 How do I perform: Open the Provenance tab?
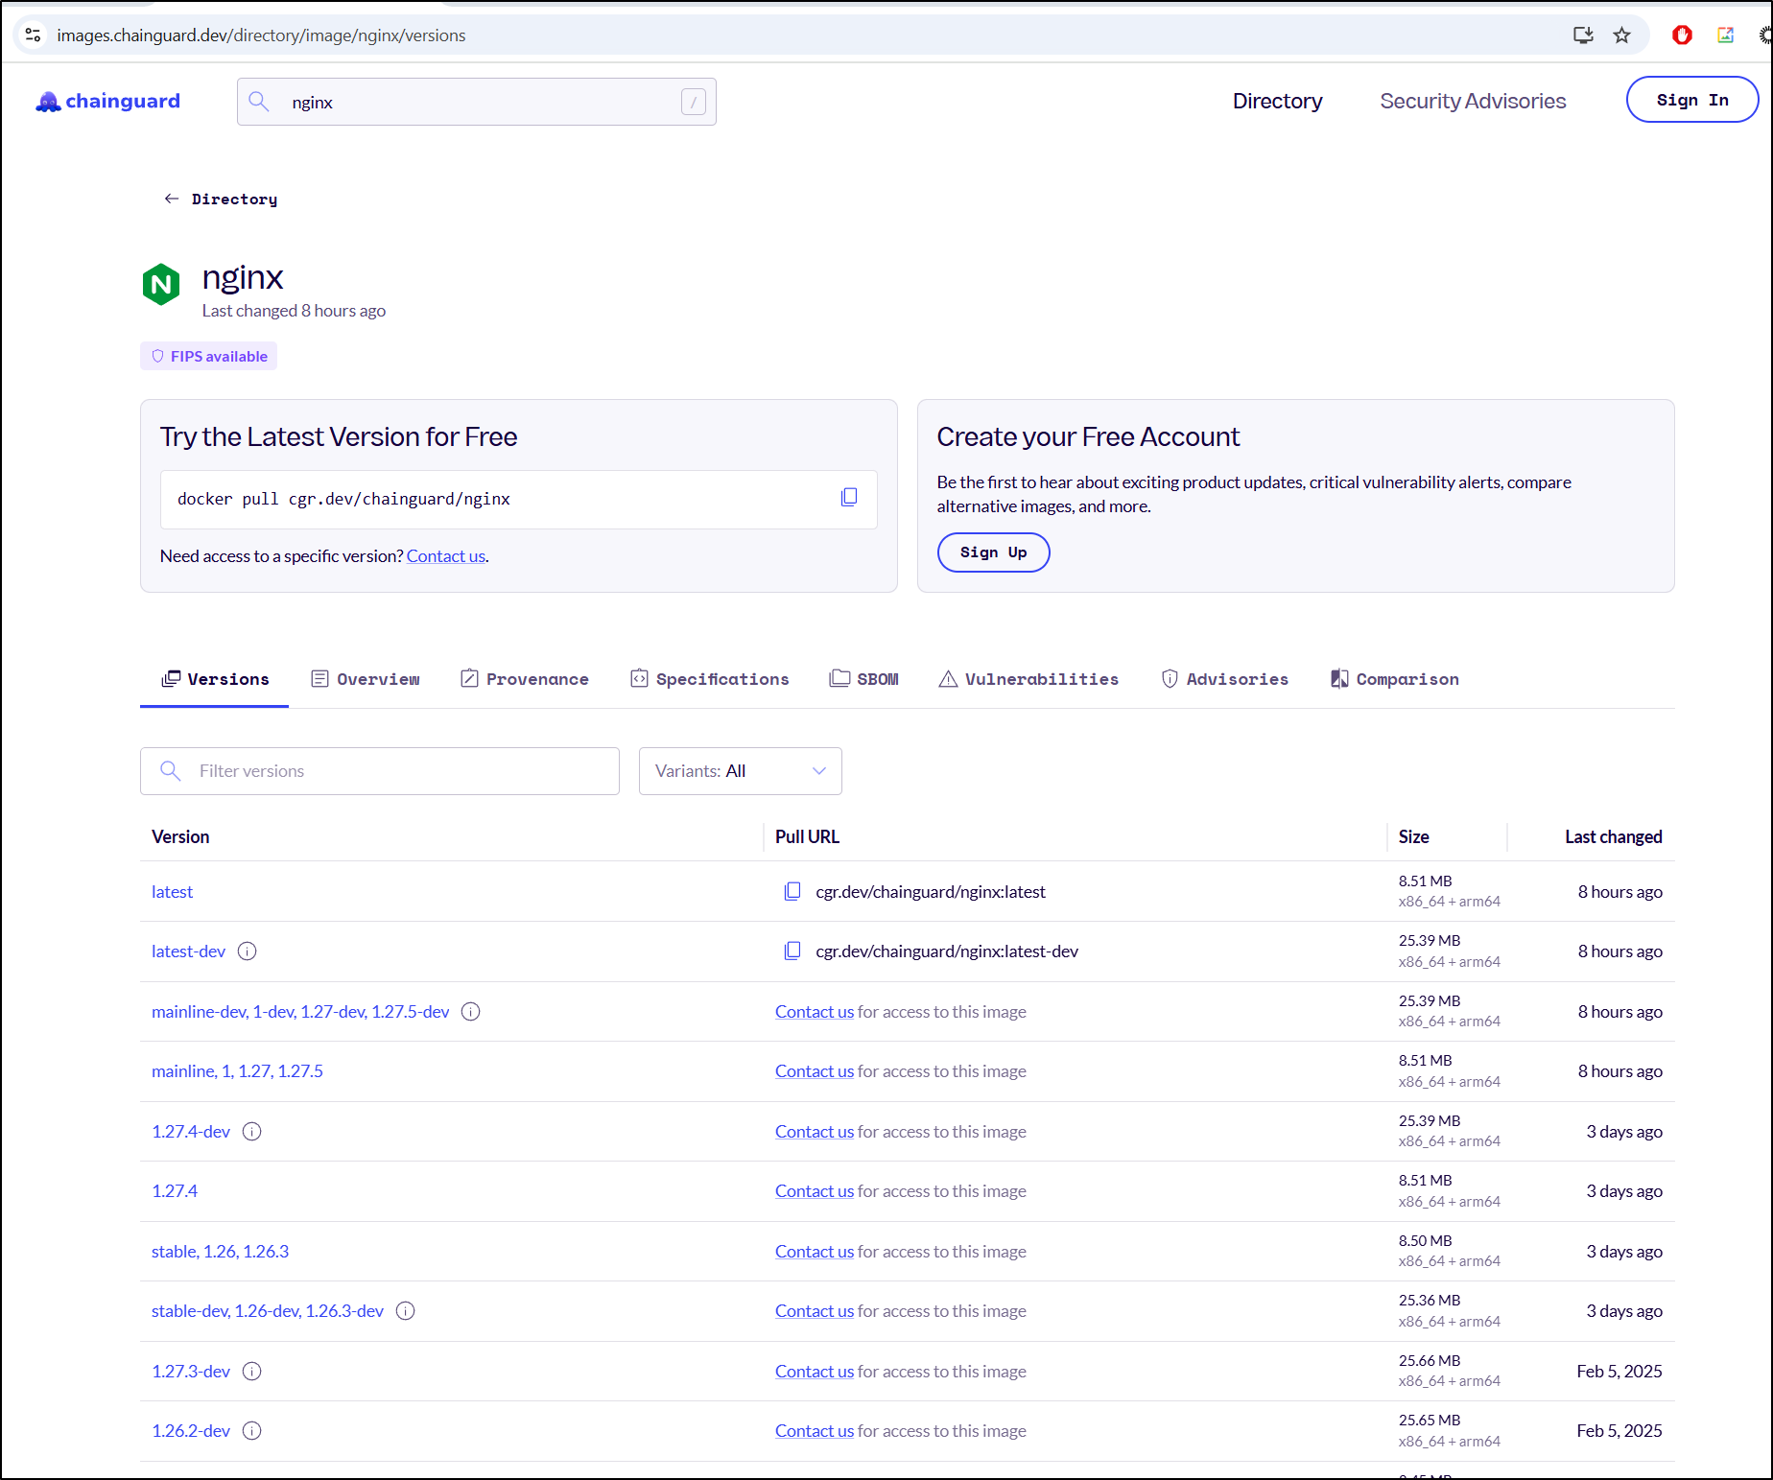pos(525,679)
